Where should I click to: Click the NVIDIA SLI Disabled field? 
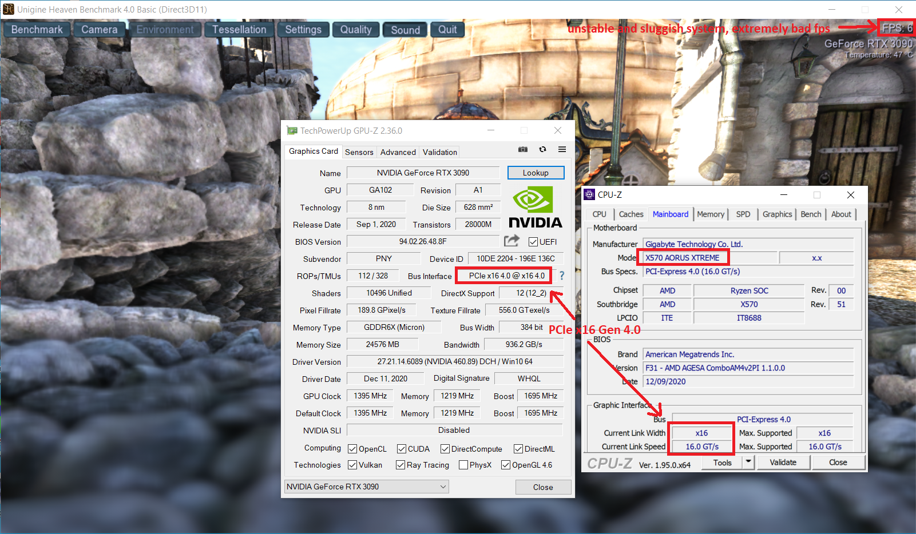pyautogui.click(x=455, y=430)
